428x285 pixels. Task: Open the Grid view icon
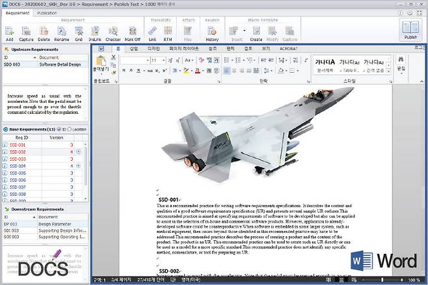coord(79,31)
